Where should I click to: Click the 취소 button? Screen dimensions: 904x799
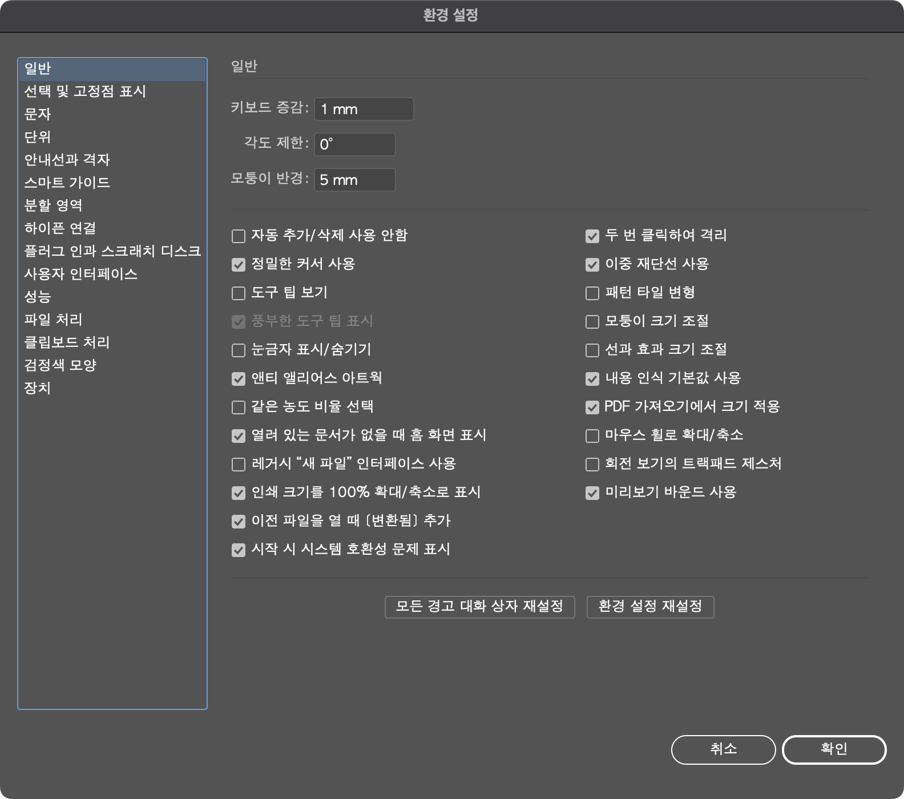point(724,749)
